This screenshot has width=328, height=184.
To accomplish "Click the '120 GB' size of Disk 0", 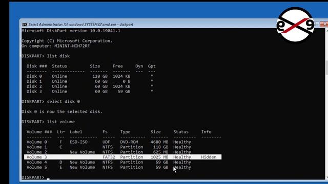I will [x=100, y=76].
